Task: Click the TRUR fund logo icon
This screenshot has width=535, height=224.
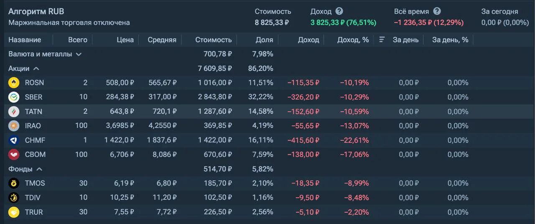Action: pyautogui.click(x=14, y=212)
